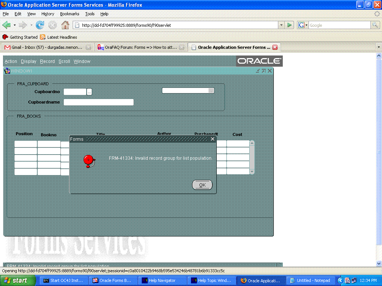
Task: Click the Forward arrow button
Action: pyautogui.click(x=23, y=25)
